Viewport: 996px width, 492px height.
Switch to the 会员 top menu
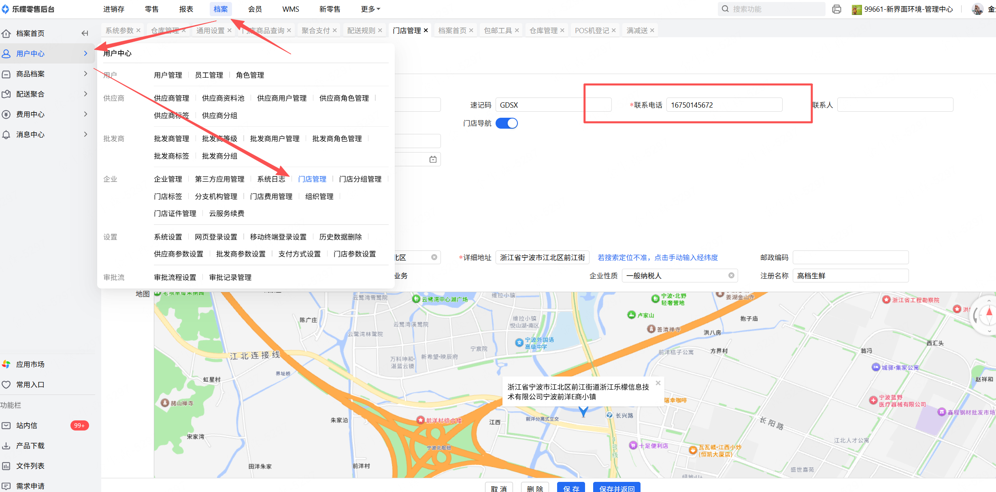click(x=255, y=9)
